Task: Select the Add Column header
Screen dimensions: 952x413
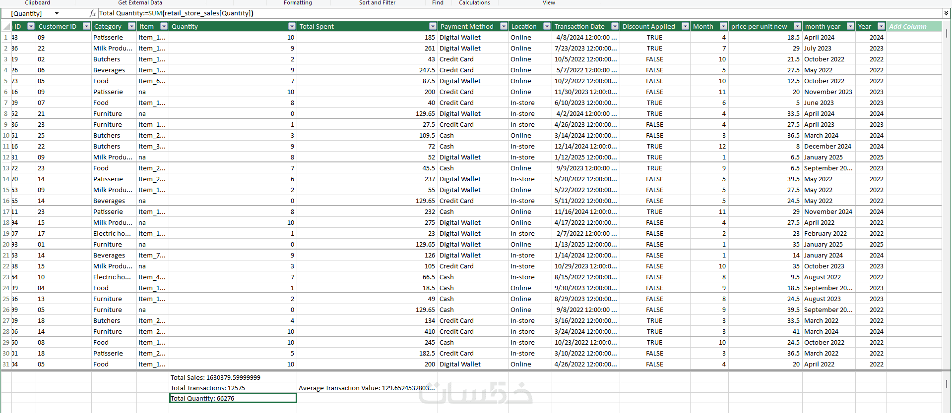Action: point(914,26)
